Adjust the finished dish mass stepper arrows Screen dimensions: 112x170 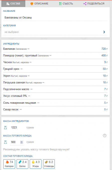(22, 142)
